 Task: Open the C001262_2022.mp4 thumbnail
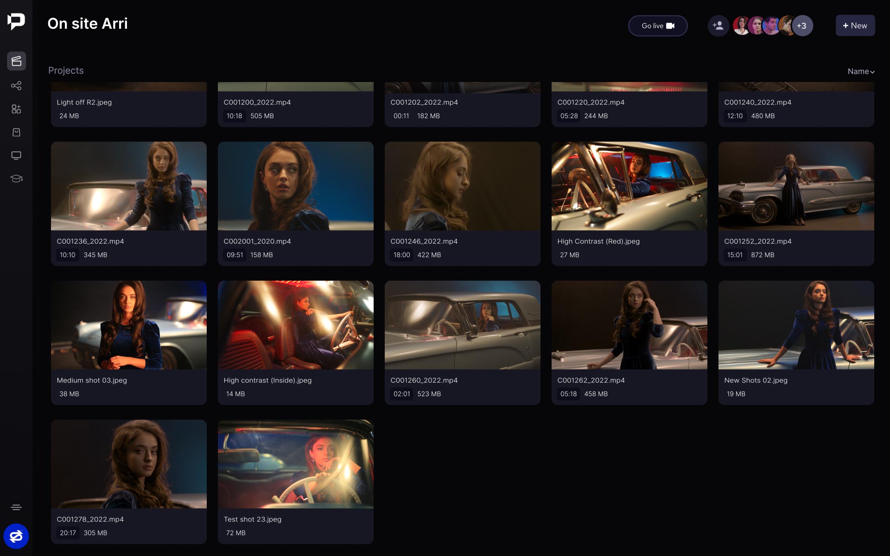(x=629, y=325)
